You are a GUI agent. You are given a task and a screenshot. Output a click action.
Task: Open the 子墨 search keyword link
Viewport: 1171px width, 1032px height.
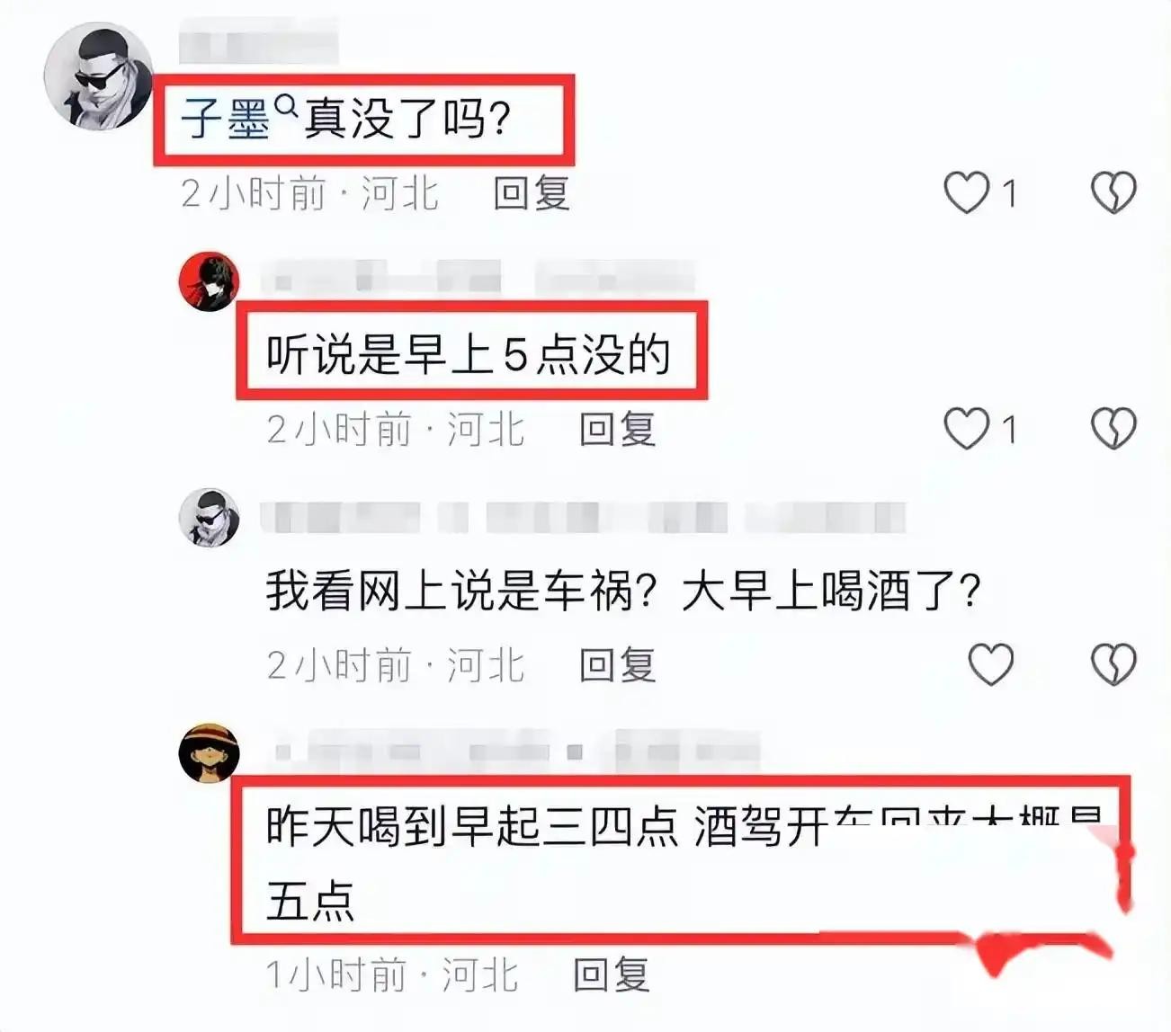tap(226, 119)
